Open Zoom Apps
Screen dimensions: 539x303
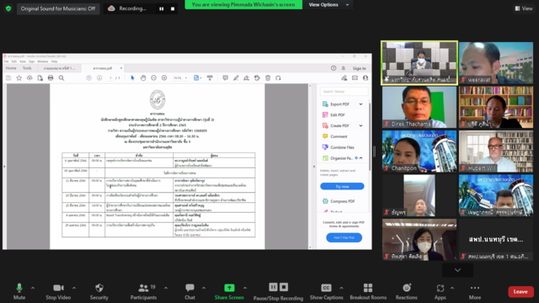pos(440,291)
